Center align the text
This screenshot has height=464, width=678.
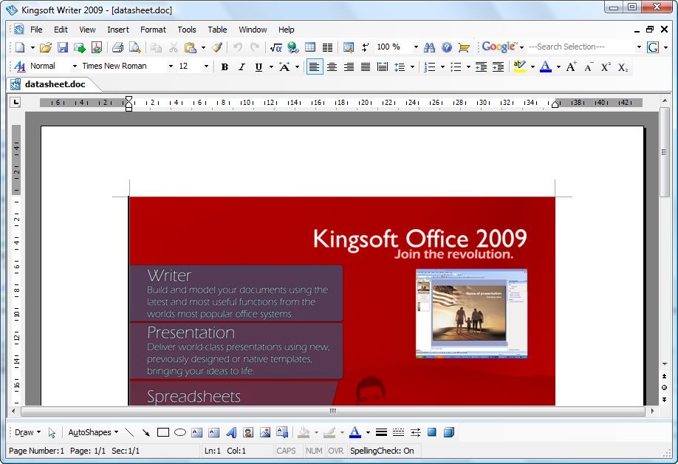[x=332, y=67]
